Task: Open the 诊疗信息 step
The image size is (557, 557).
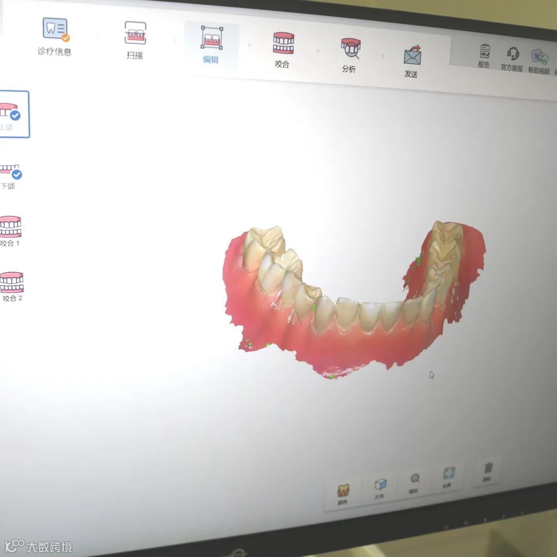Action: coord(55,36)
